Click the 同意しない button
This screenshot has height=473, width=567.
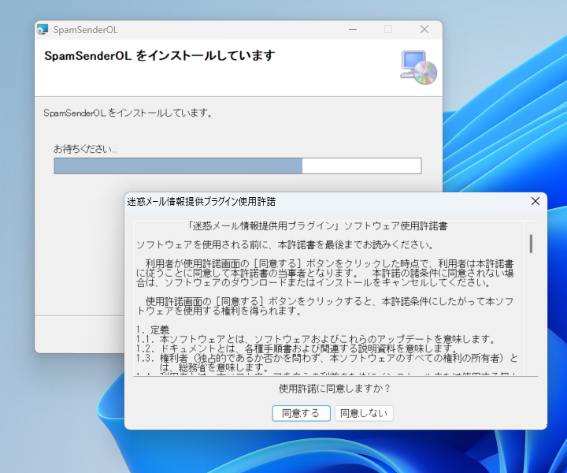point(364,413)
